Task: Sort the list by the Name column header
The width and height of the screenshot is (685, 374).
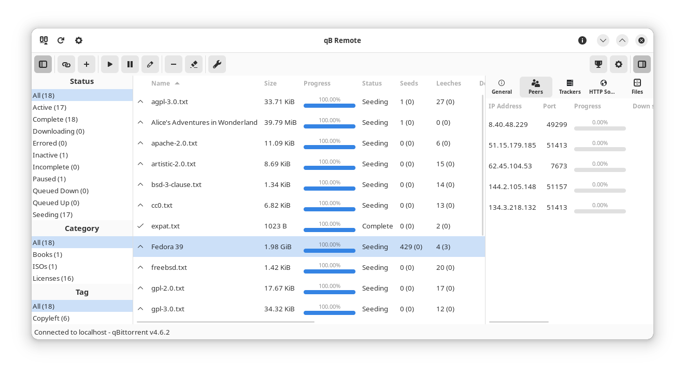Action: [161, 83]
